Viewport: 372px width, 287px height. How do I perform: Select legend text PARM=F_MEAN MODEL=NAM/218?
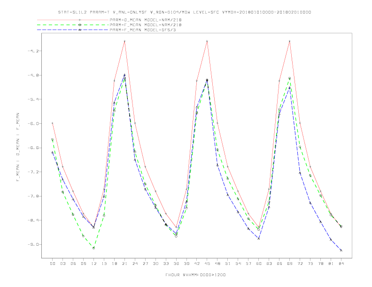tap(146, 25)
